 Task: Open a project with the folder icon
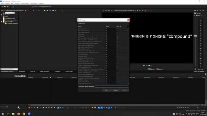[x=5, y=7]
